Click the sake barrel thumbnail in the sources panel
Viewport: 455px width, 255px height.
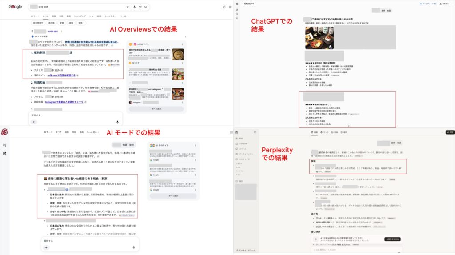coord(178,55)
